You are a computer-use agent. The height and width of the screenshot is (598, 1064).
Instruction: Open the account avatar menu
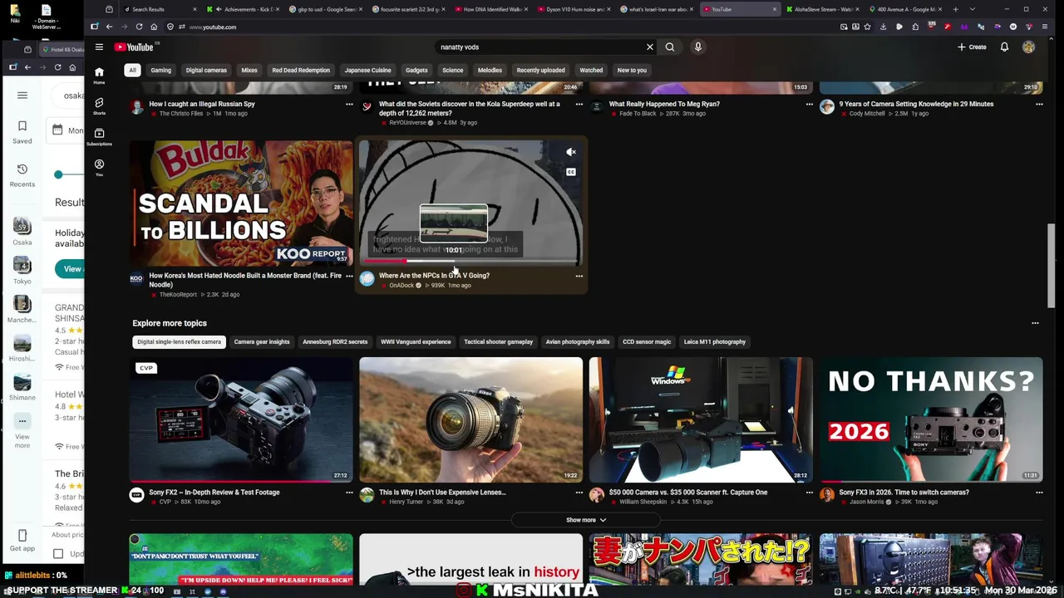click(x=1028, y=47)
